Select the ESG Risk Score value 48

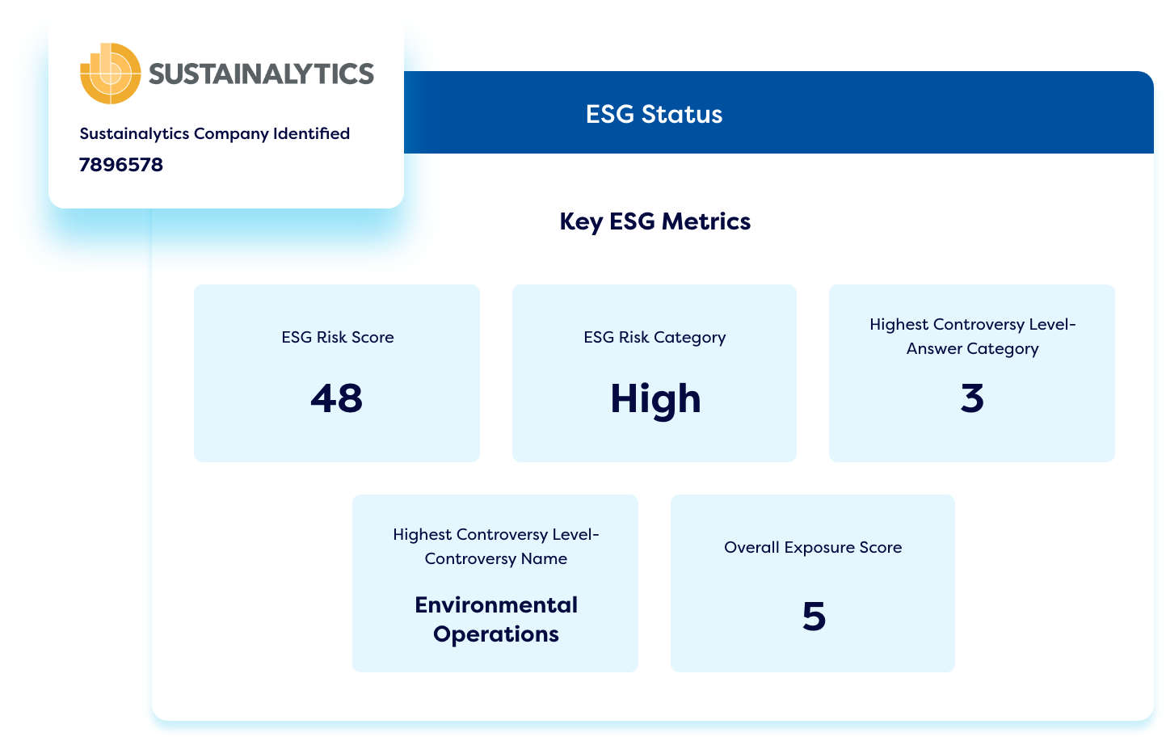tap(337, 398)
